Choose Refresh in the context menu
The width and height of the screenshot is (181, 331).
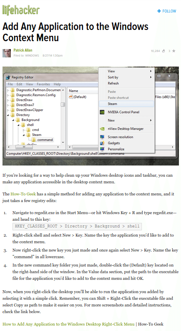coord(126,84)
